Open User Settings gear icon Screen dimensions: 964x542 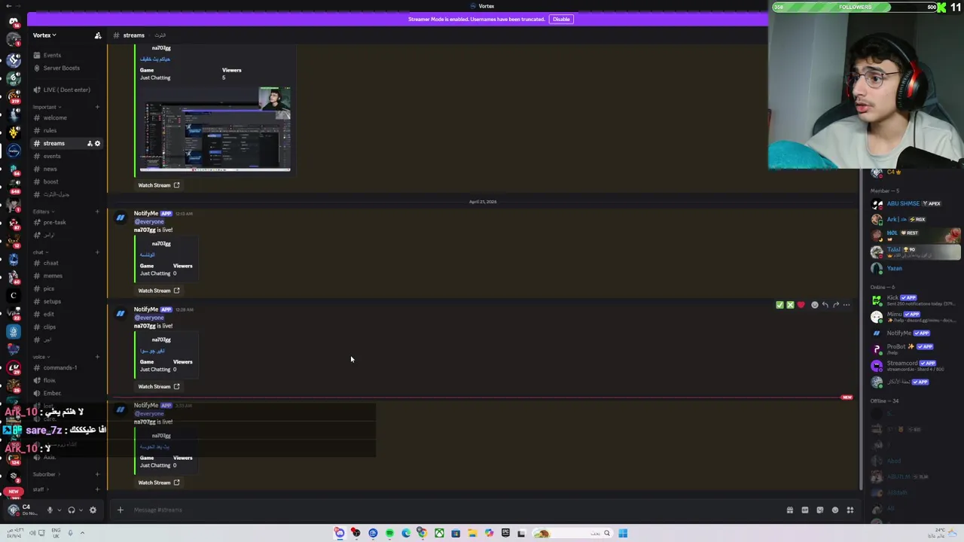93,510
